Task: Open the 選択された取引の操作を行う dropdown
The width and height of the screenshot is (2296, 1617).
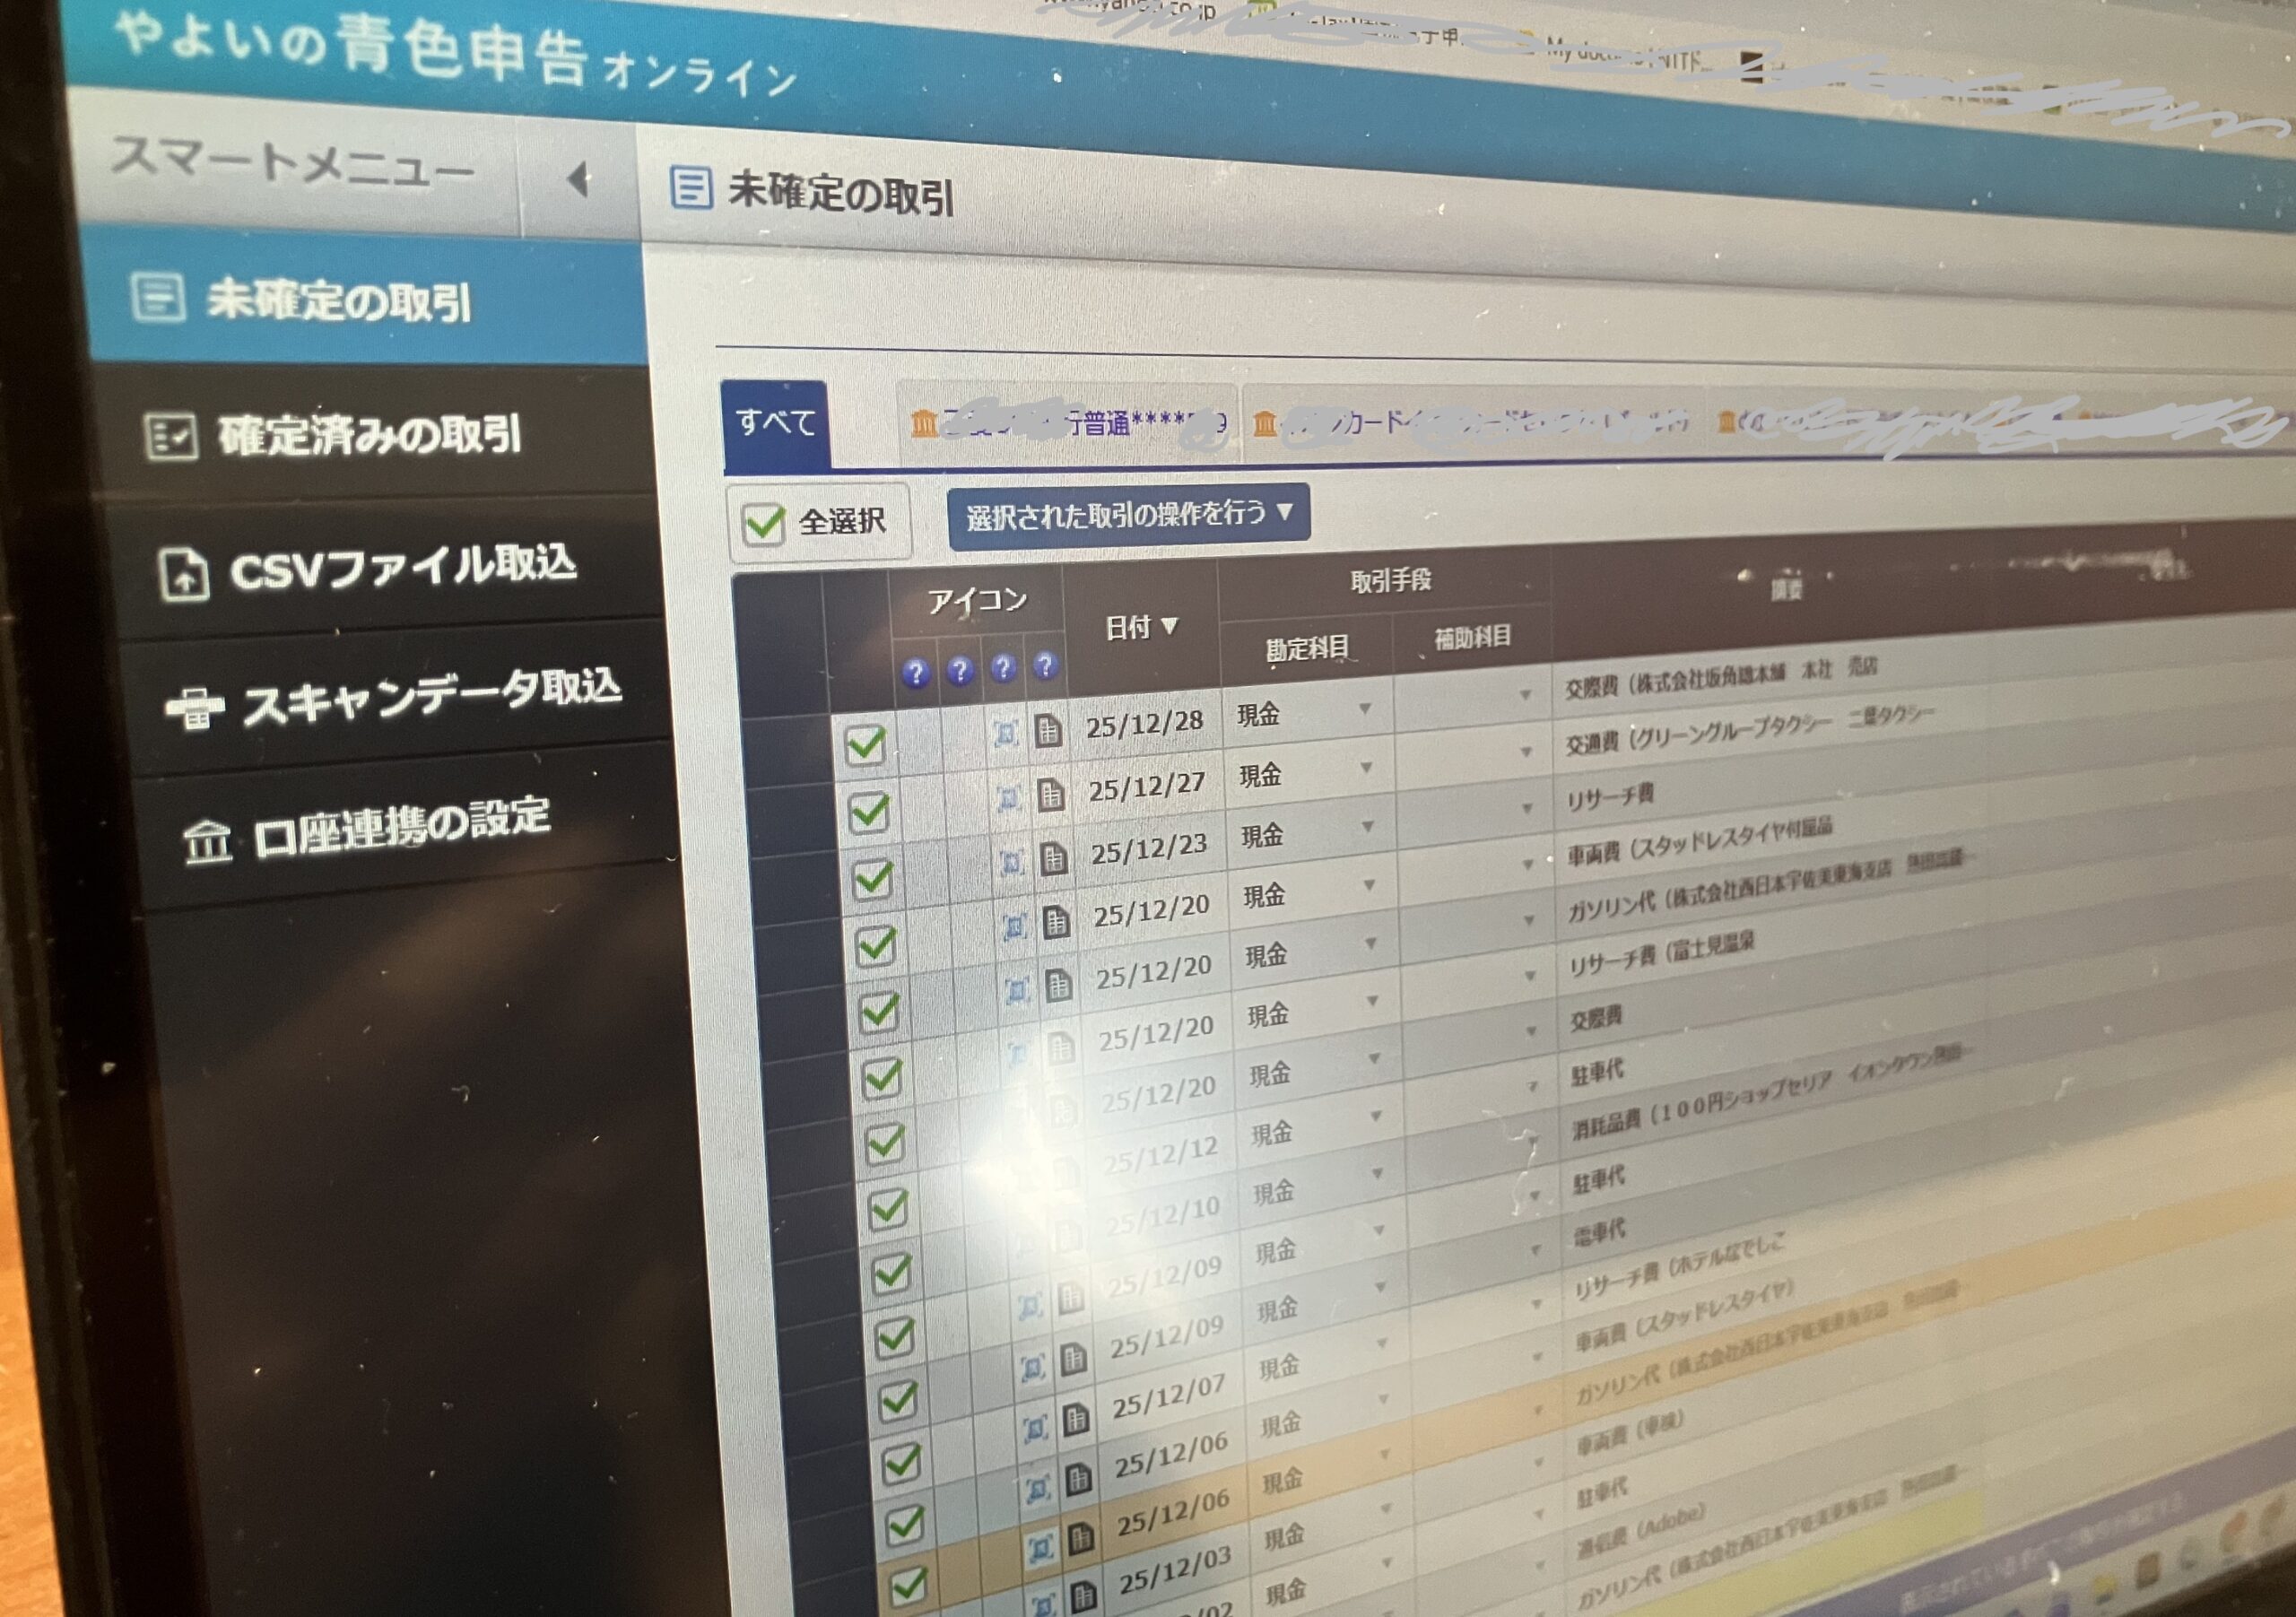Action: point(1128,515)
